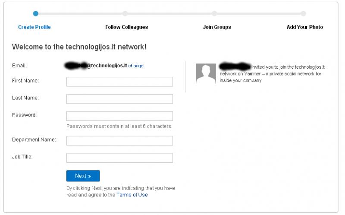
Task: Click the Follow Colleagues progress dot
Action: pos(125,14)
